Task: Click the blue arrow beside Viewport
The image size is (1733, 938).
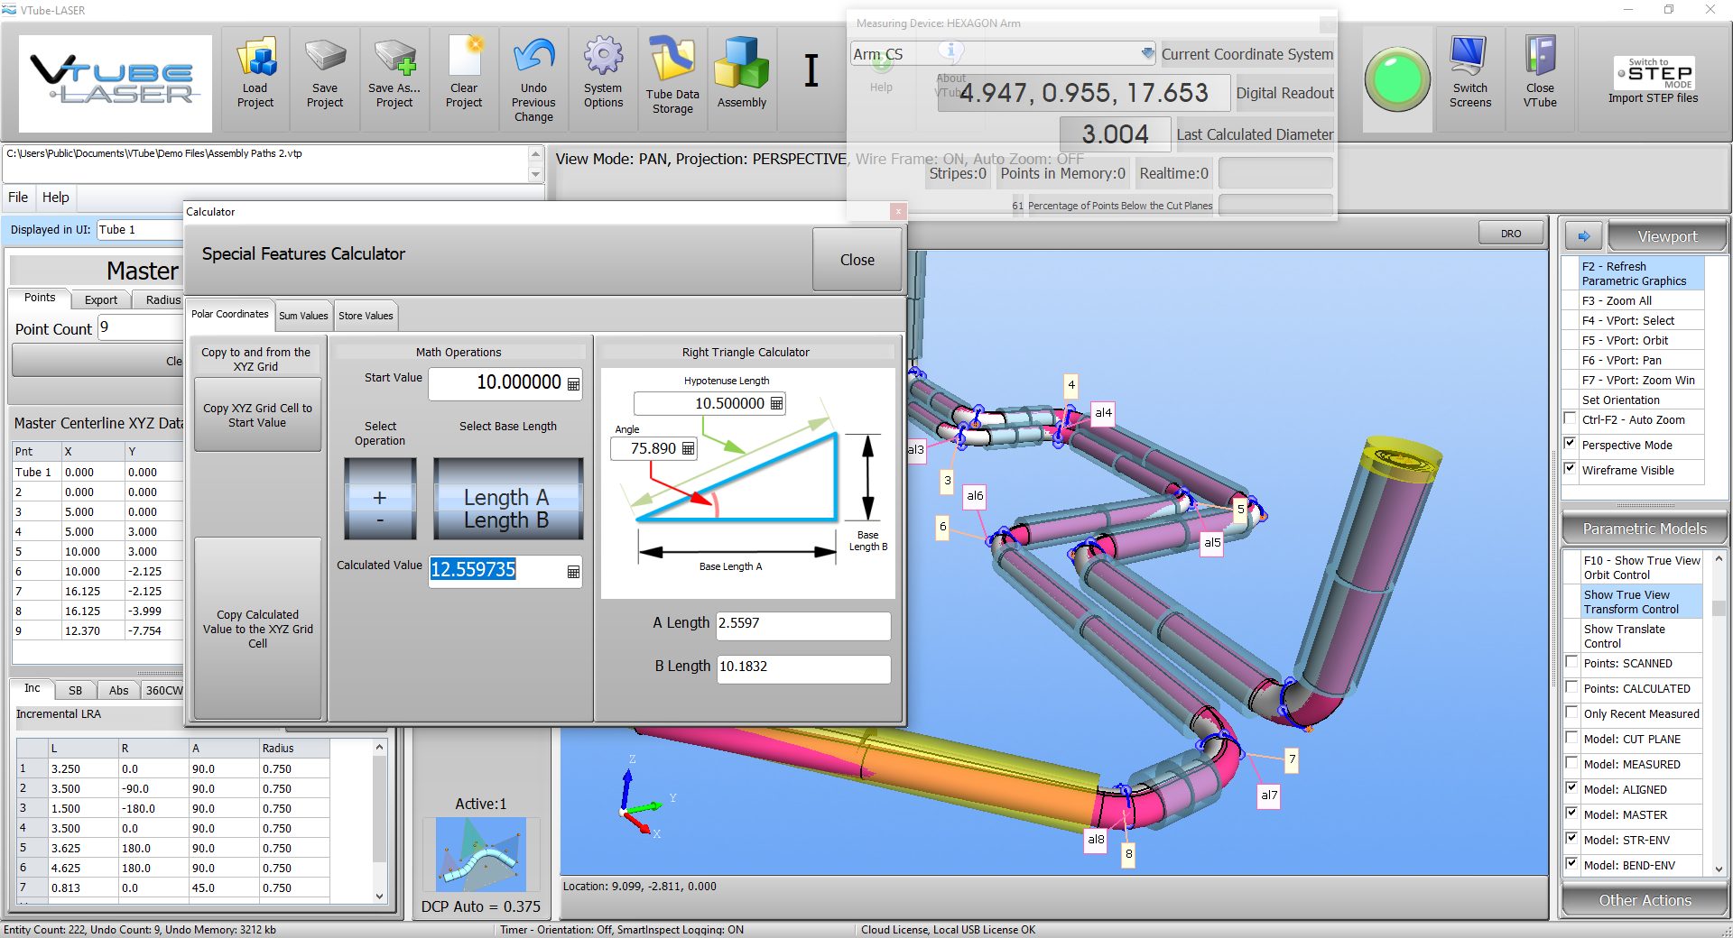Action: [1584, 236]
